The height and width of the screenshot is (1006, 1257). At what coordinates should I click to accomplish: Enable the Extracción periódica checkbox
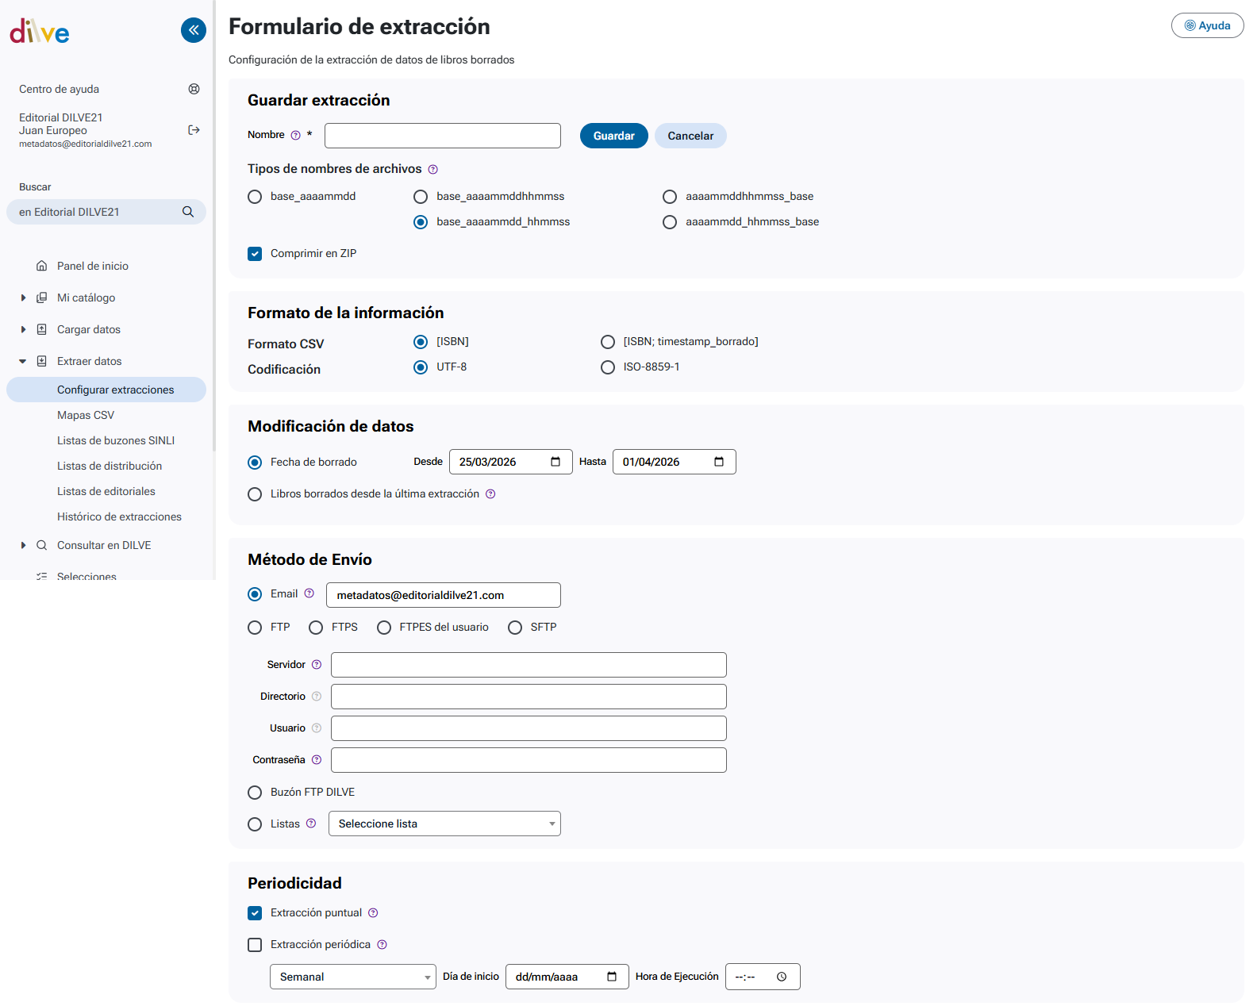click(x=255, y=945)
